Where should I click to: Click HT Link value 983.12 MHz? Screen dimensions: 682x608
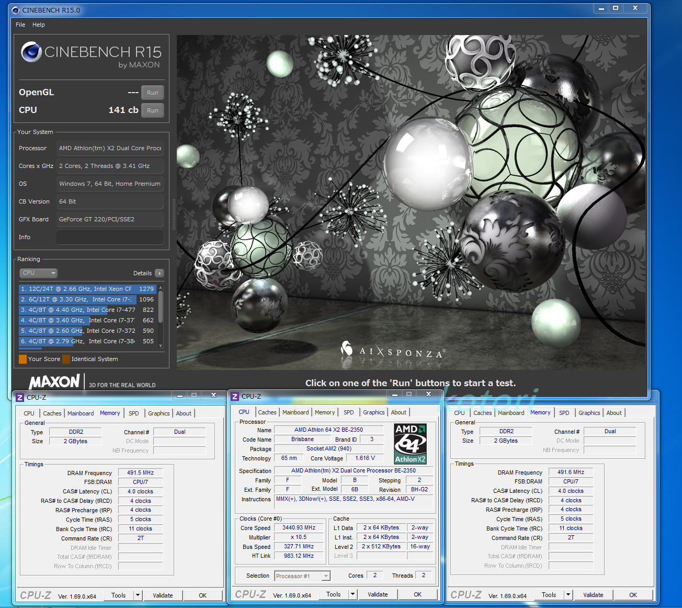coord(299,556)
